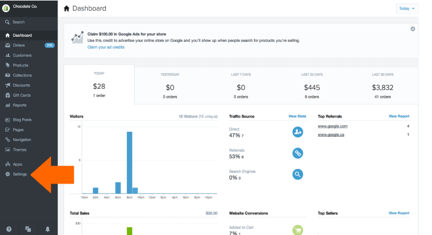Image resolution: width=432 pixels, height=235 pixels.
Task: Click the Website Conversions heading
Action: pyautogui.click(x=248, y=213)
